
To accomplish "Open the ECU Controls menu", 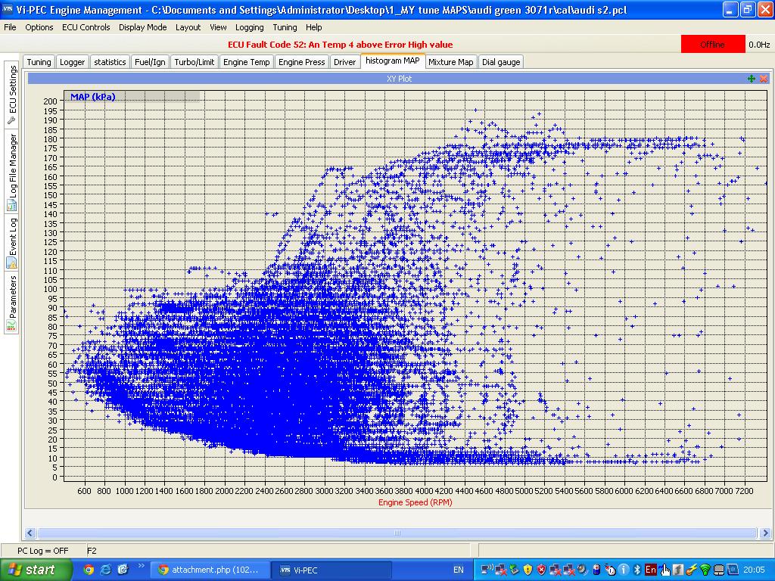I will [86, 27].
